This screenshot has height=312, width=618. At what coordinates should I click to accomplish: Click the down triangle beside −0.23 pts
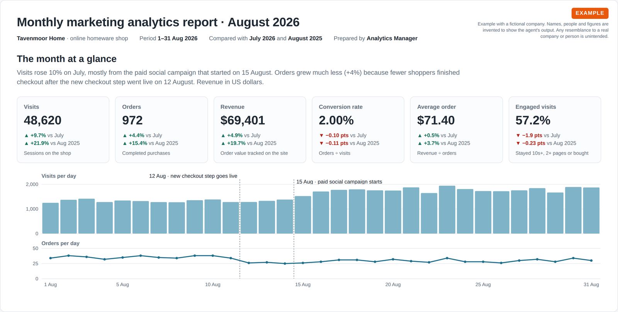click(518, 143)
